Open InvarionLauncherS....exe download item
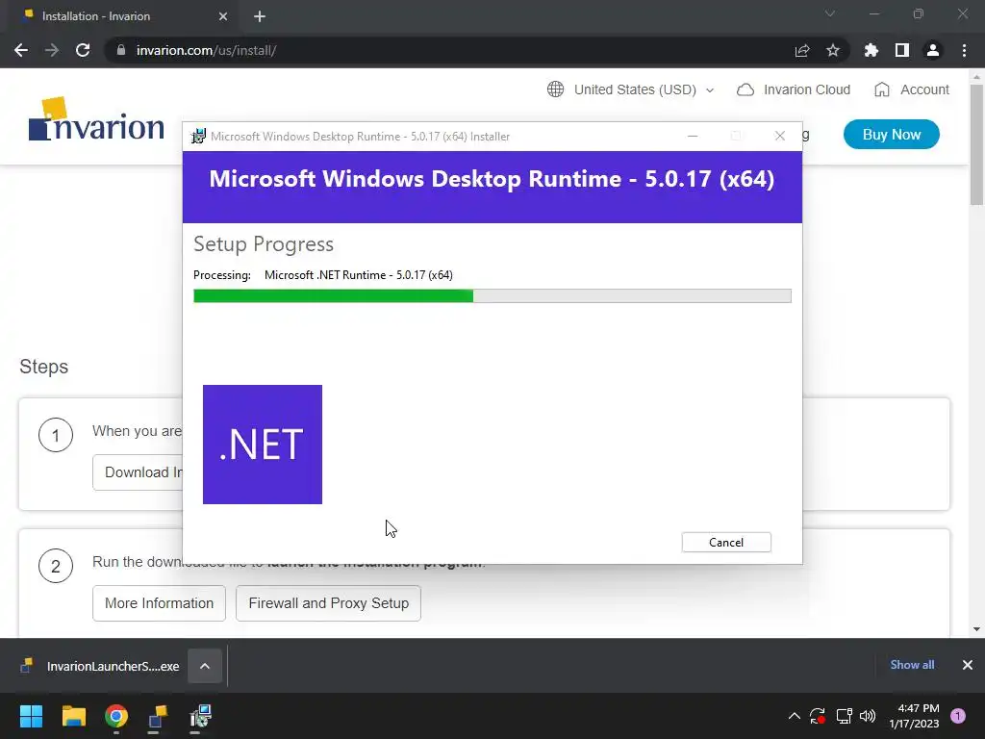 pyautogui.click(x=100, y=666)
